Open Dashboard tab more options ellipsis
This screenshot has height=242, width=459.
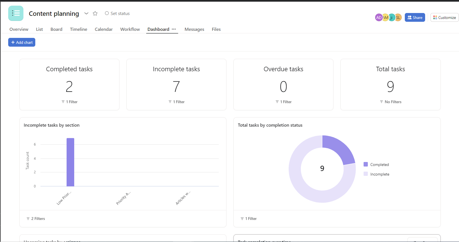174,29
